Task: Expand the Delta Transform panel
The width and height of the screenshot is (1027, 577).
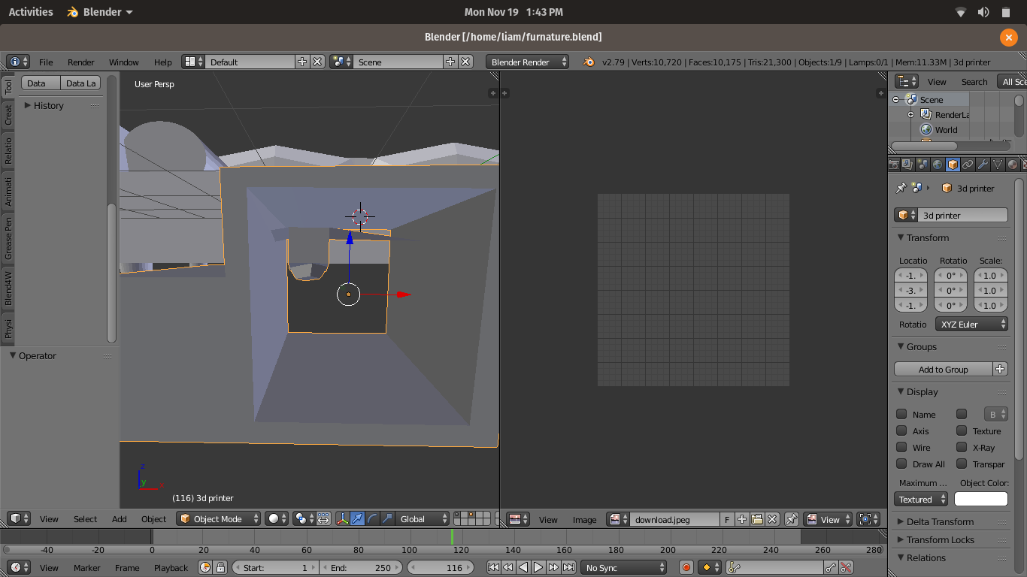Action: 939,521
